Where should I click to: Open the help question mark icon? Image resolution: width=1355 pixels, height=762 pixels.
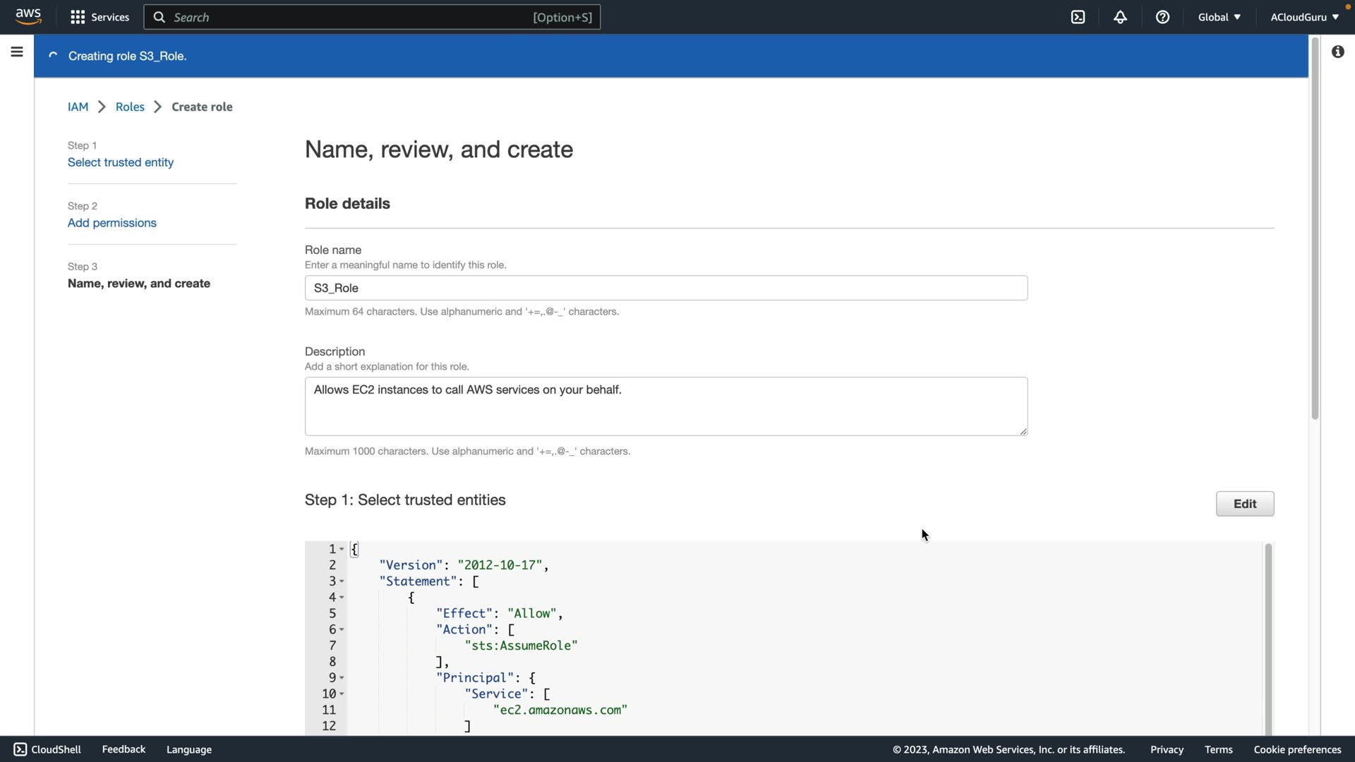coord(1162,17)
